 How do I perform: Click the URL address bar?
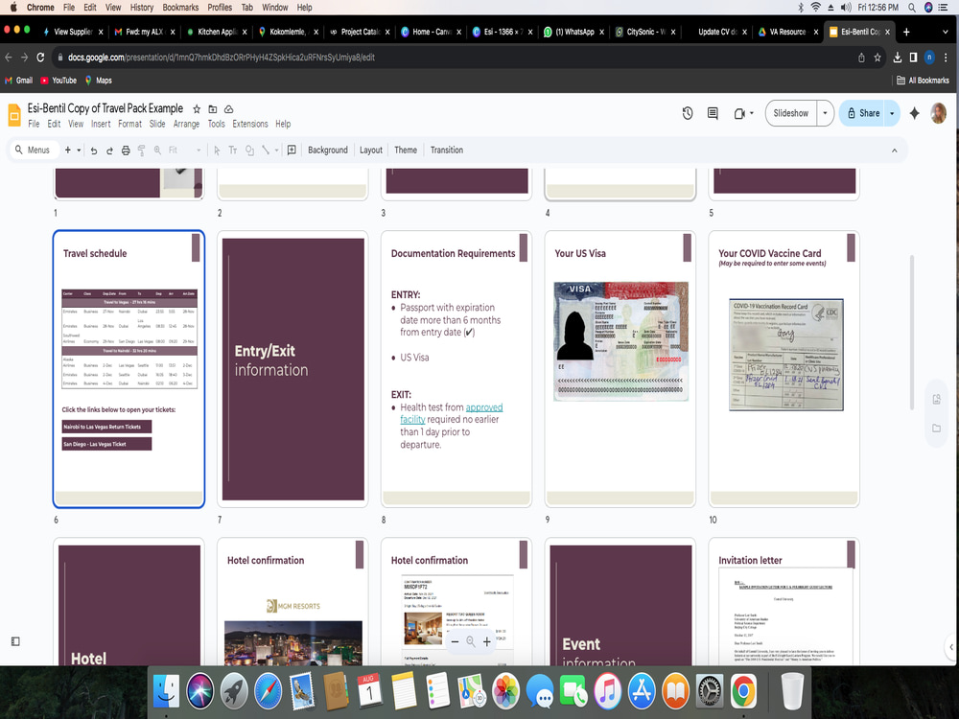pyautogui.click(x=453, y=58)
